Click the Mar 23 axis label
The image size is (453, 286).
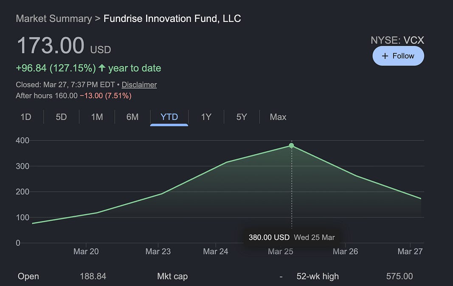(x=158, y=251)
